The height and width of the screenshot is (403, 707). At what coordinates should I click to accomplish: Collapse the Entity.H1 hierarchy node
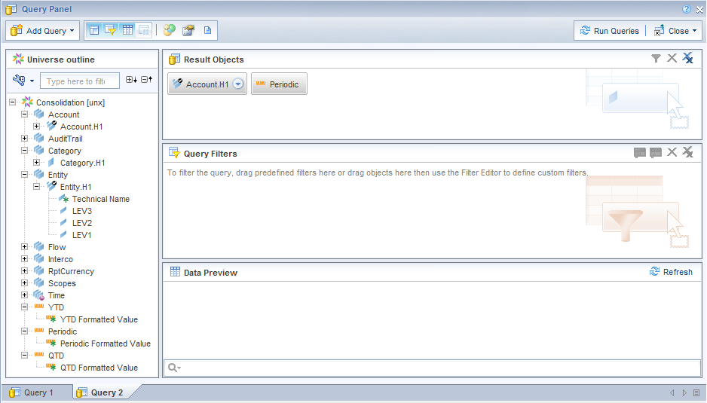37,187
